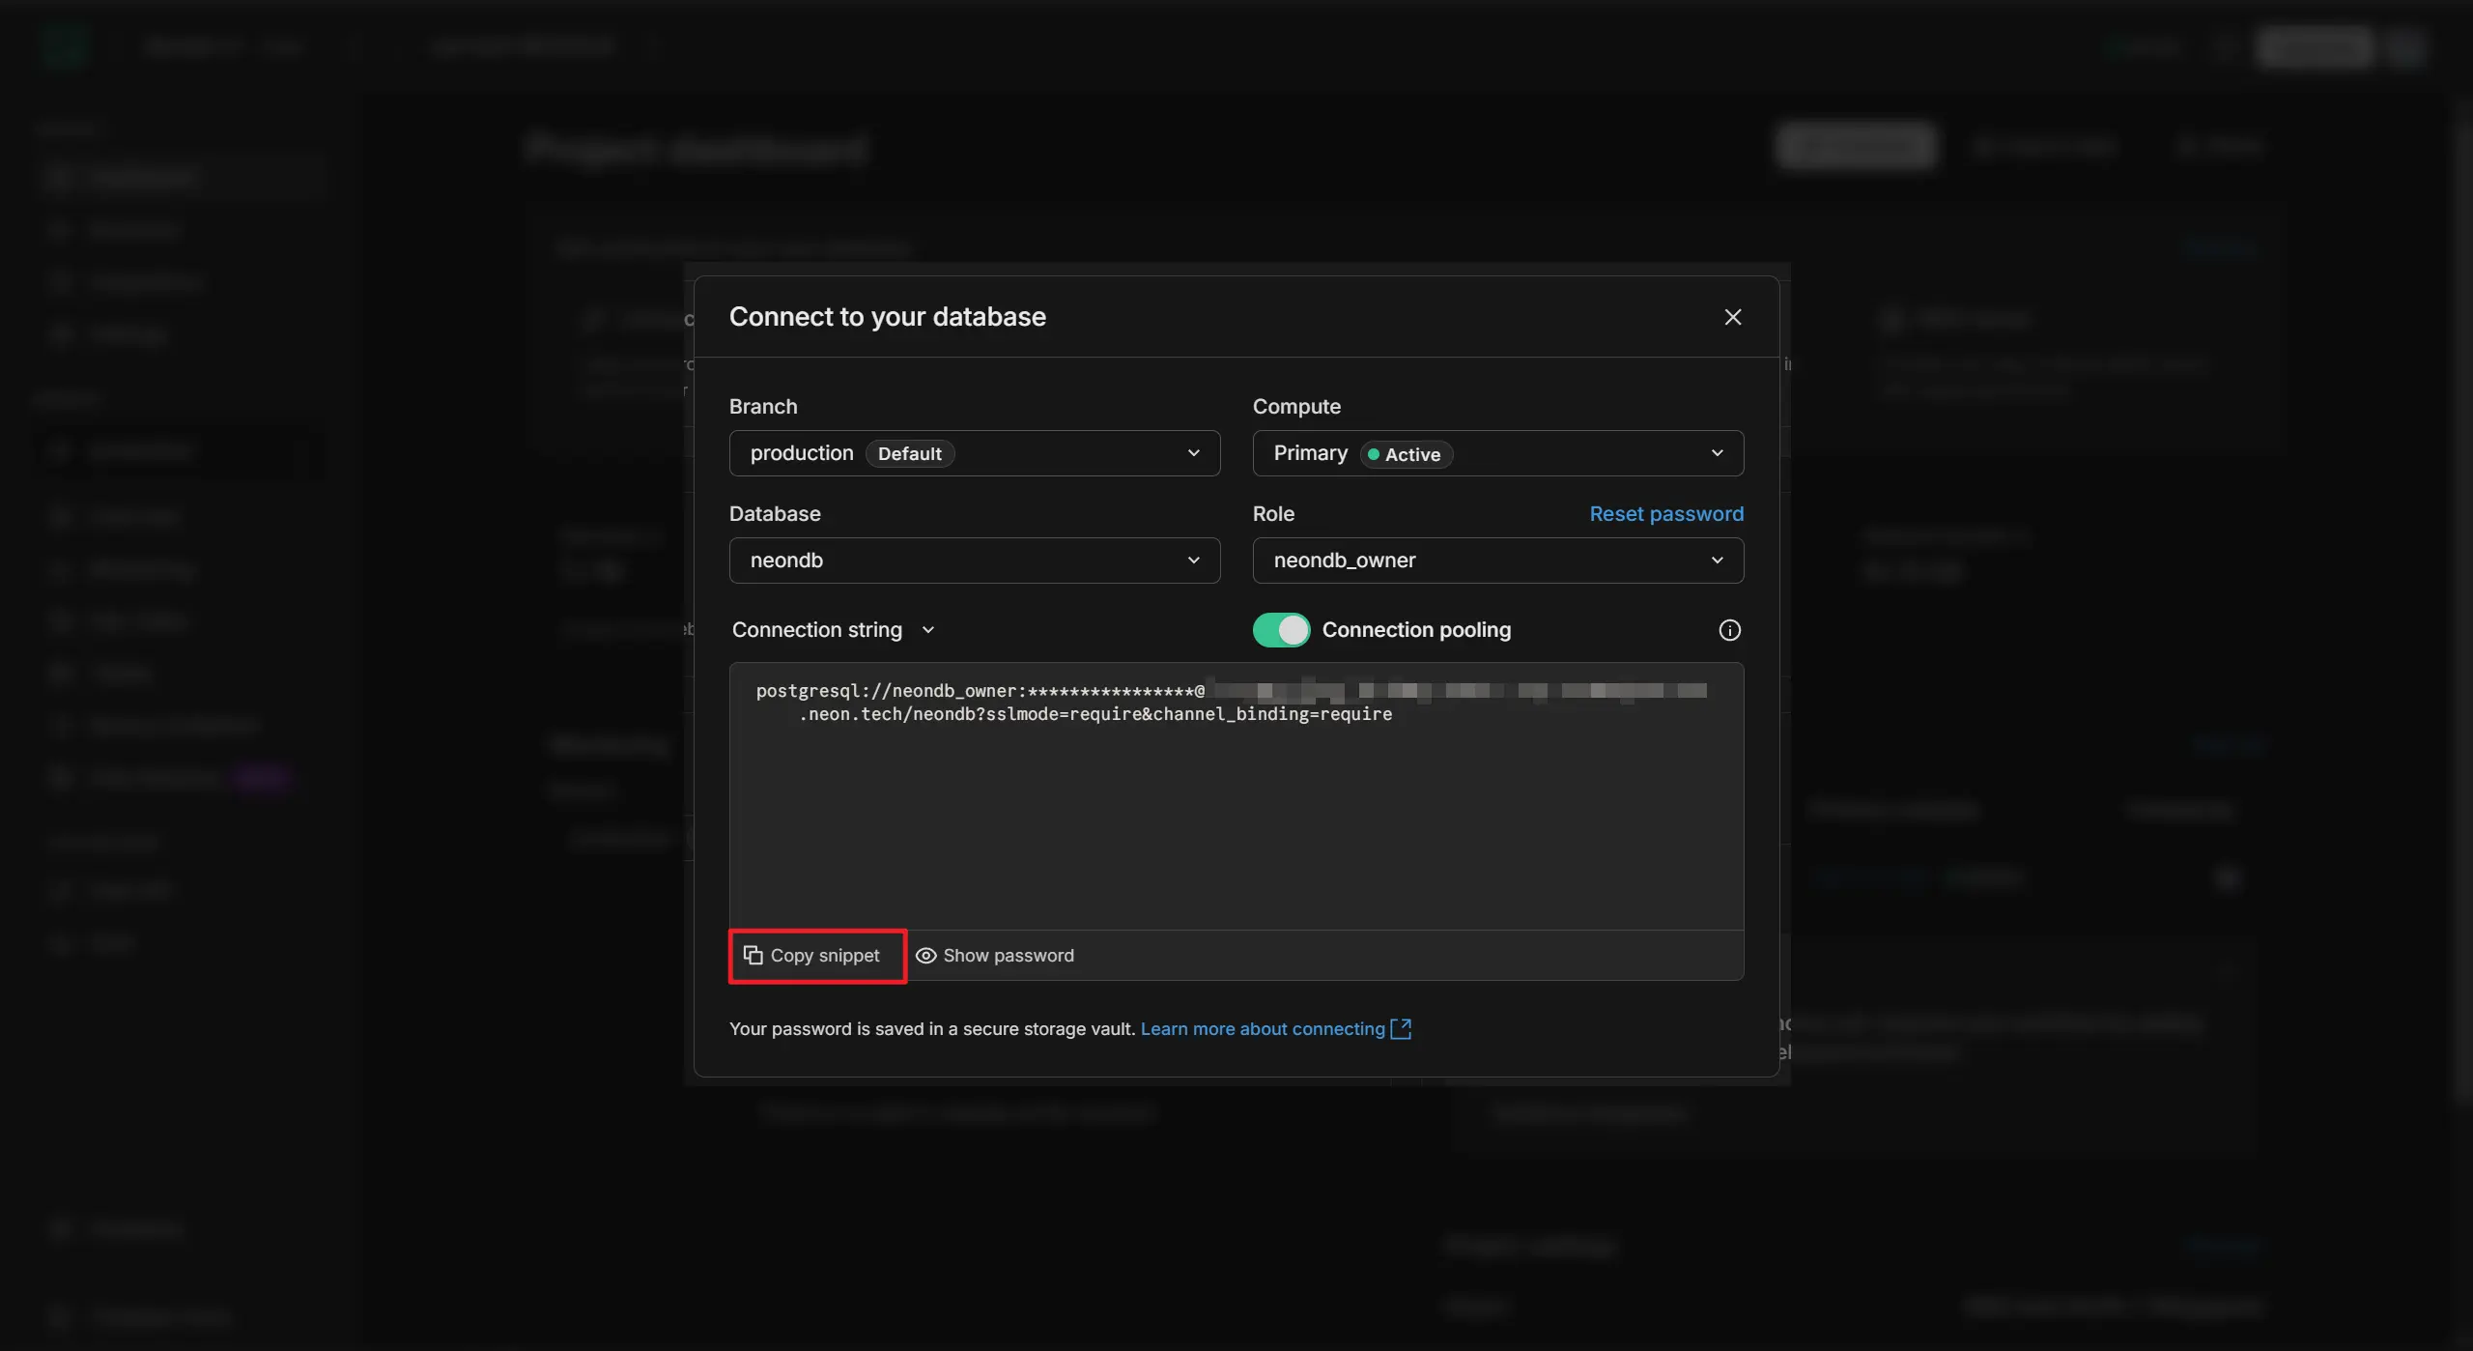The image size is (2473, 1351).
Task: Click the Reset password link
Action: (1666, 514)
